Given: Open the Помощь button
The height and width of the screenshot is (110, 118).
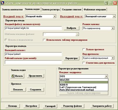Looking at the screenshot, I should pos(13,106).
